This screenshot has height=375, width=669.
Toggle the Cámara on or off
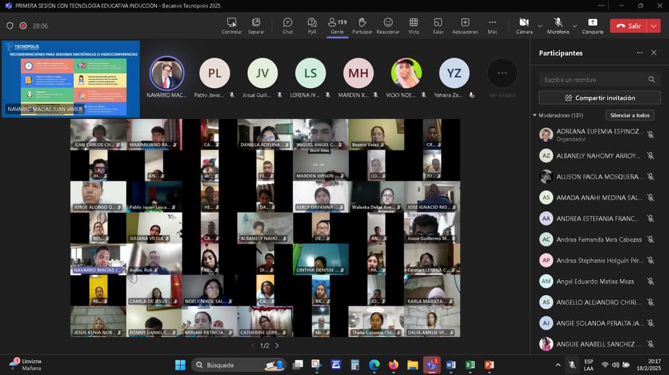pos(524,25)
